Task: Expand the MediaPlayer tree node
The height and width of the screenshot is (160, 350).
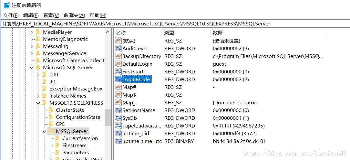Action: tap(31, 32)
